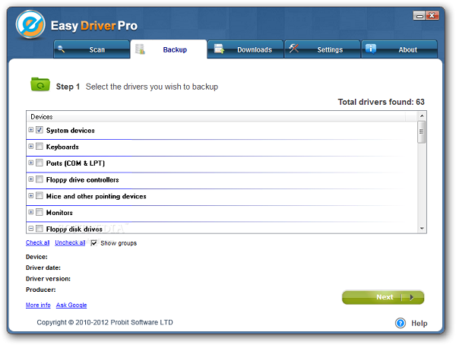Expand Mice and other pointing devices group
This screenshot has height=345, width=456.
point(31,195)
